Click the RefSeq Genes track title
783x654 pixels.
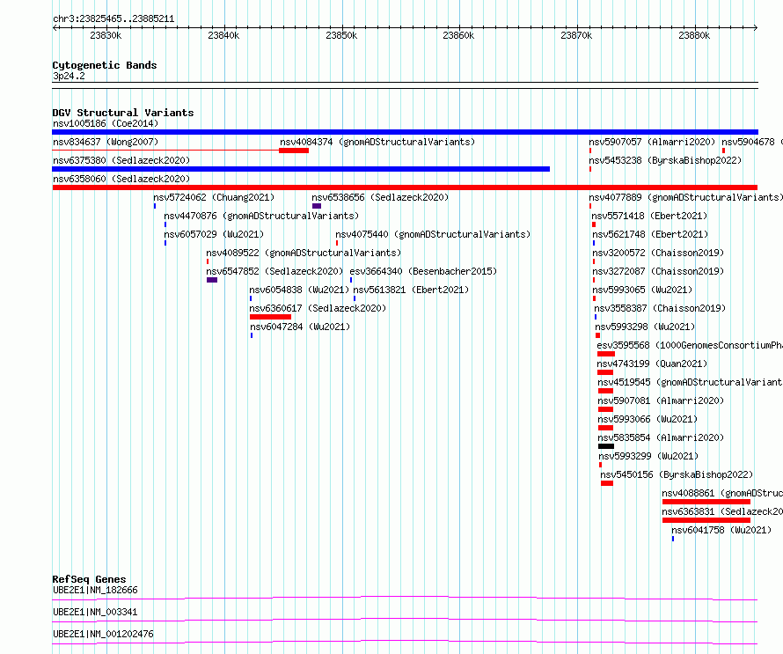click(x=89, y=579)
